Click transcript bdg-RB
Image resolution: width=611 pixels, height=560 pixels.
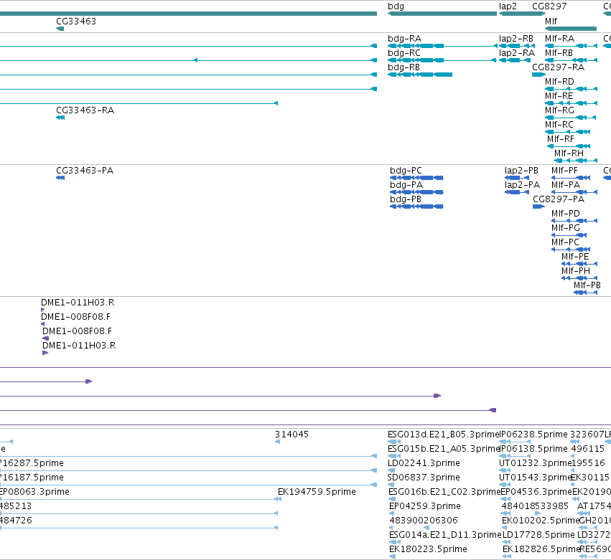click(x=420, y=75)
